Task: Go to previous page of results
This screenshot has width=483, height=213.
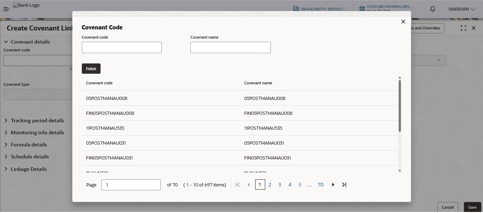Action: coord(249,185)
